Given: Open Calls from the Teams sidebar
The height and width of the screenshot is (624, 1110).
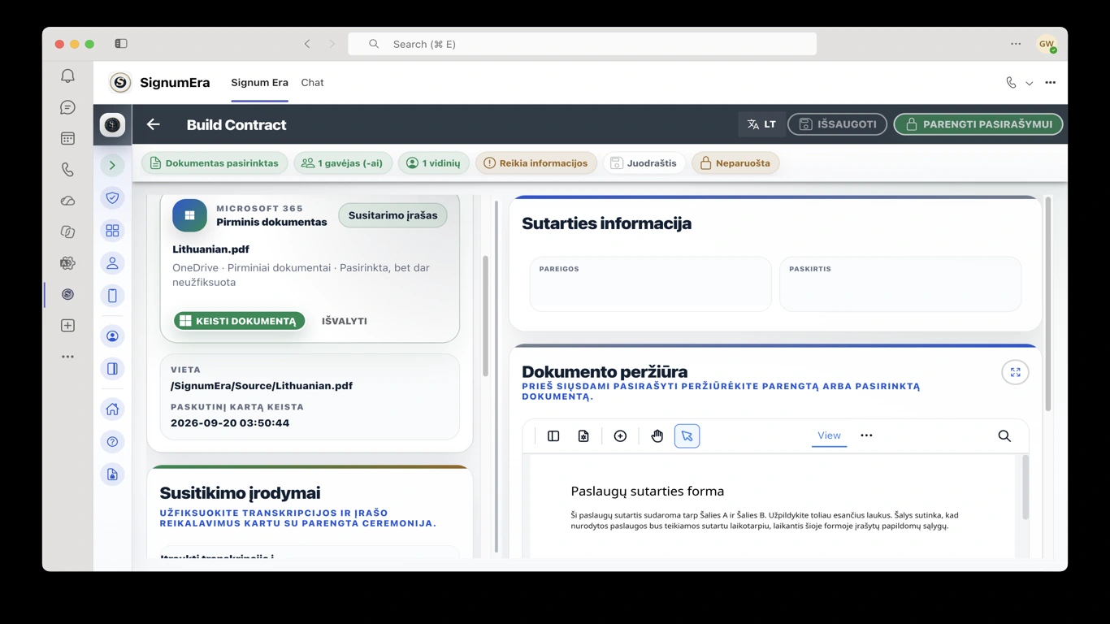Looking at the screenshot, I should pyautogui.click(x=67, y=170).
